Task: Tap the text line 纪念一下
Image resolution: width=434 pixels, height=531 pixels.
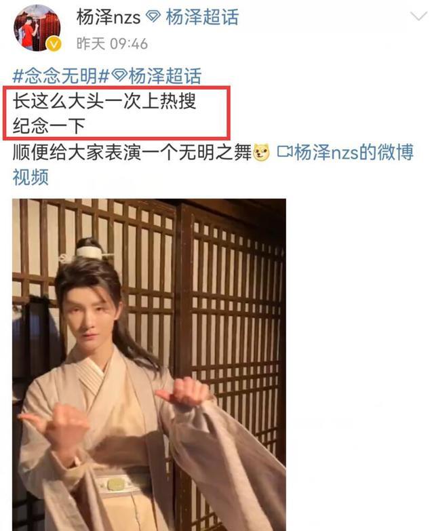Action: [x=49, y=126]
